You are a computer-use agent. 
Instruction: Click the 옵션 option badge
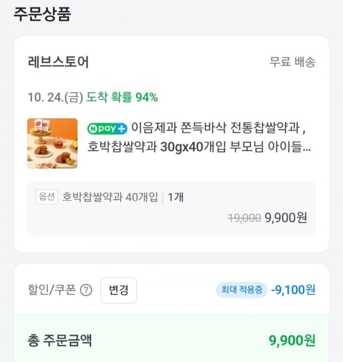46,197
